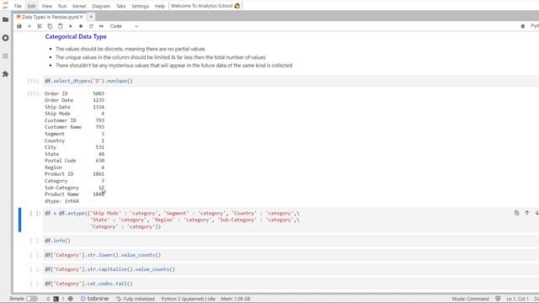Paste cell from clipboard
Image resolution: width=539 pixels, height=303 pixels.
[x=60, y=26]
